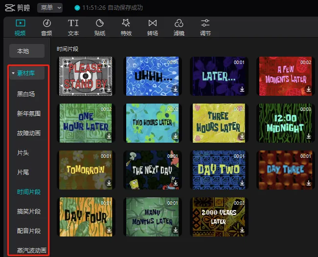Open the 搞笑片段 funny clips category
The height and width of the screenshot is (257, 318).
click(x=29, y=211)
